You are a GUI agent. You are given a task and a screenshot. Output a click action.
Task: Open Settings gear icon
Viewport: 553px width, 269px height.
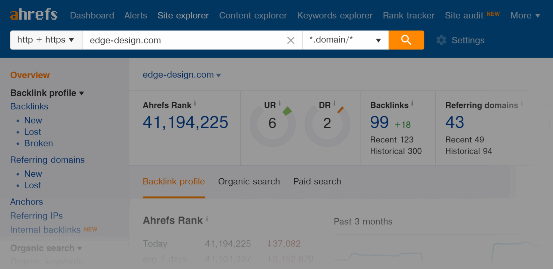(x=441, y=40)
